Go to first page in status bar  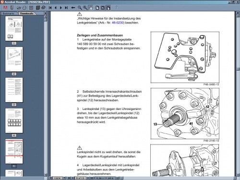[69, 178]
